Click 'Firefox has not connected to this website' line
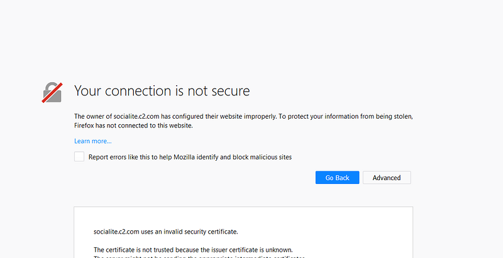The image size is (503, 258). [133, 126]
